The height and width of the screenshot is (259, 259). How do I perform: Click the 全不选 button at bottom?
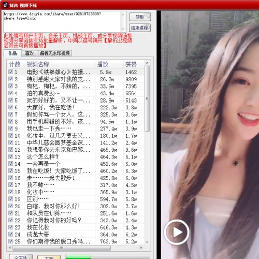pos(21,257)
